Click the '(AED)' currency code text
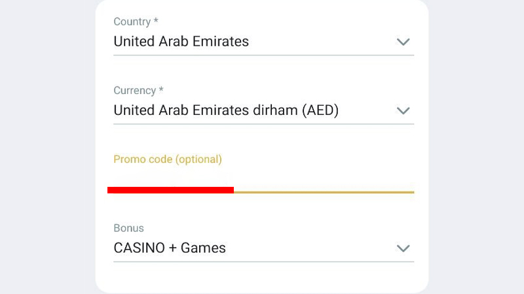 point(320,110)
